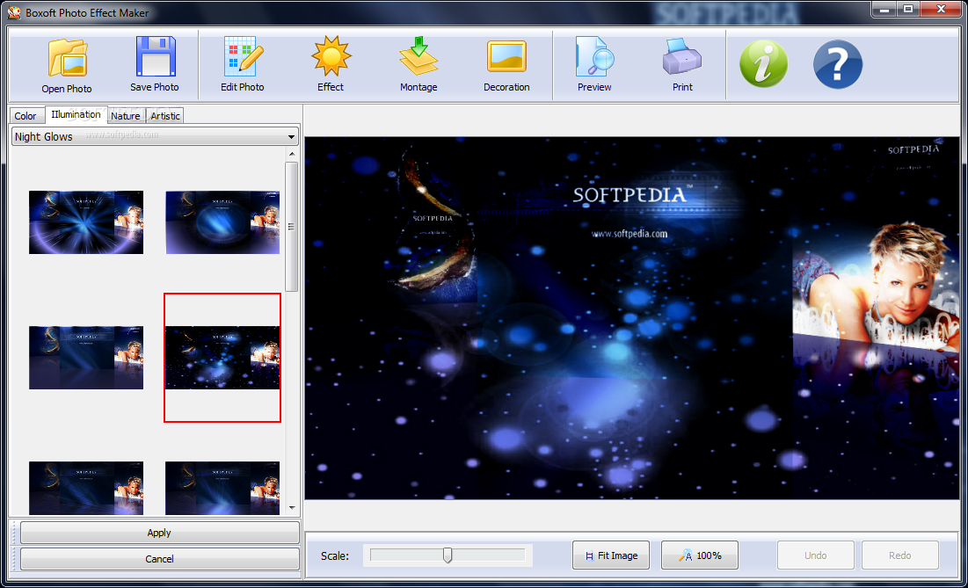The image size is (968, 588).
Task: Click the Scale slider handle
Action: (x=448, y=555)
